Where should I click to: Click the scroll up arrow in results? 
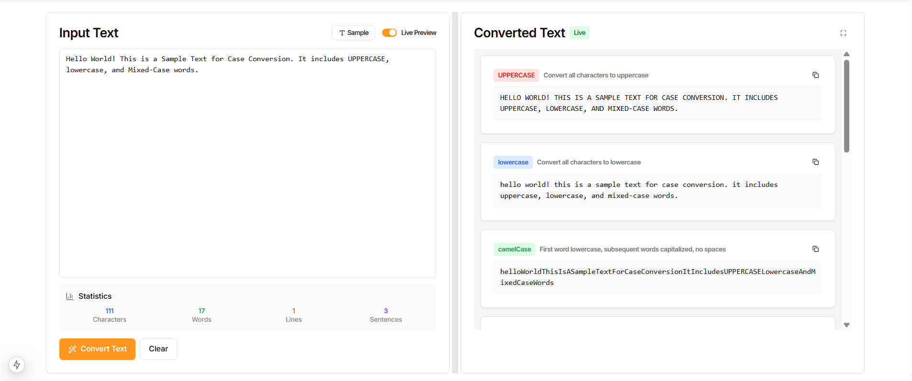coord(846,54)
